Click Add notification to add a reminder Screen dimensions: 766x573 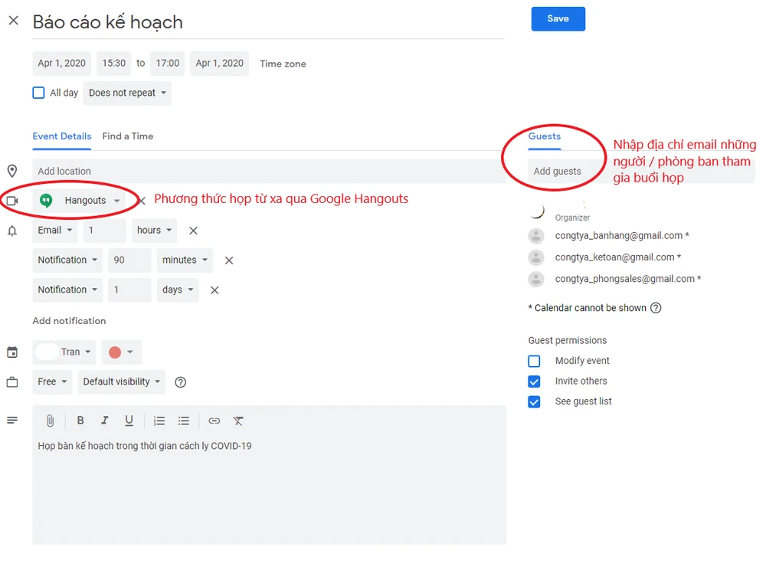click(69, 320)
